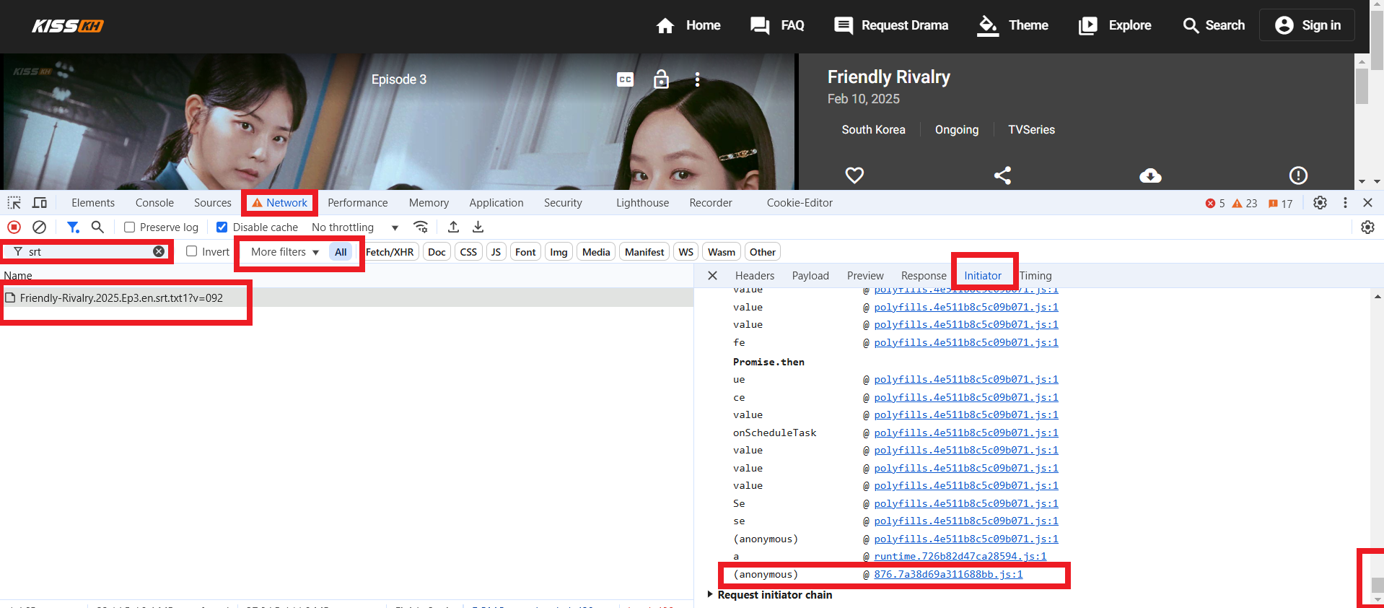
Task: Open the No throttling dropdown
Action: point(354,227)
